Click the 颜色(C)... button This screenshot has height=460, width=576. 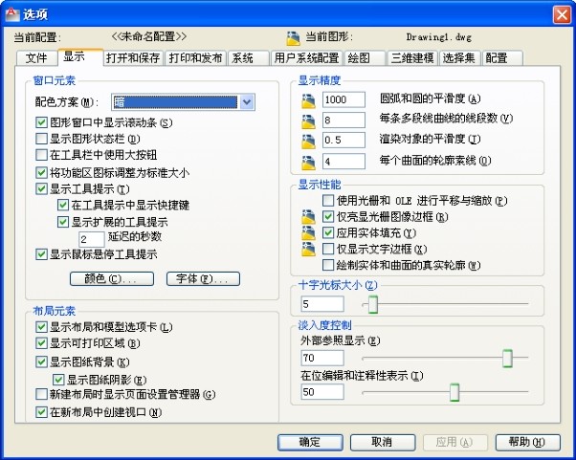coord(112,278)
